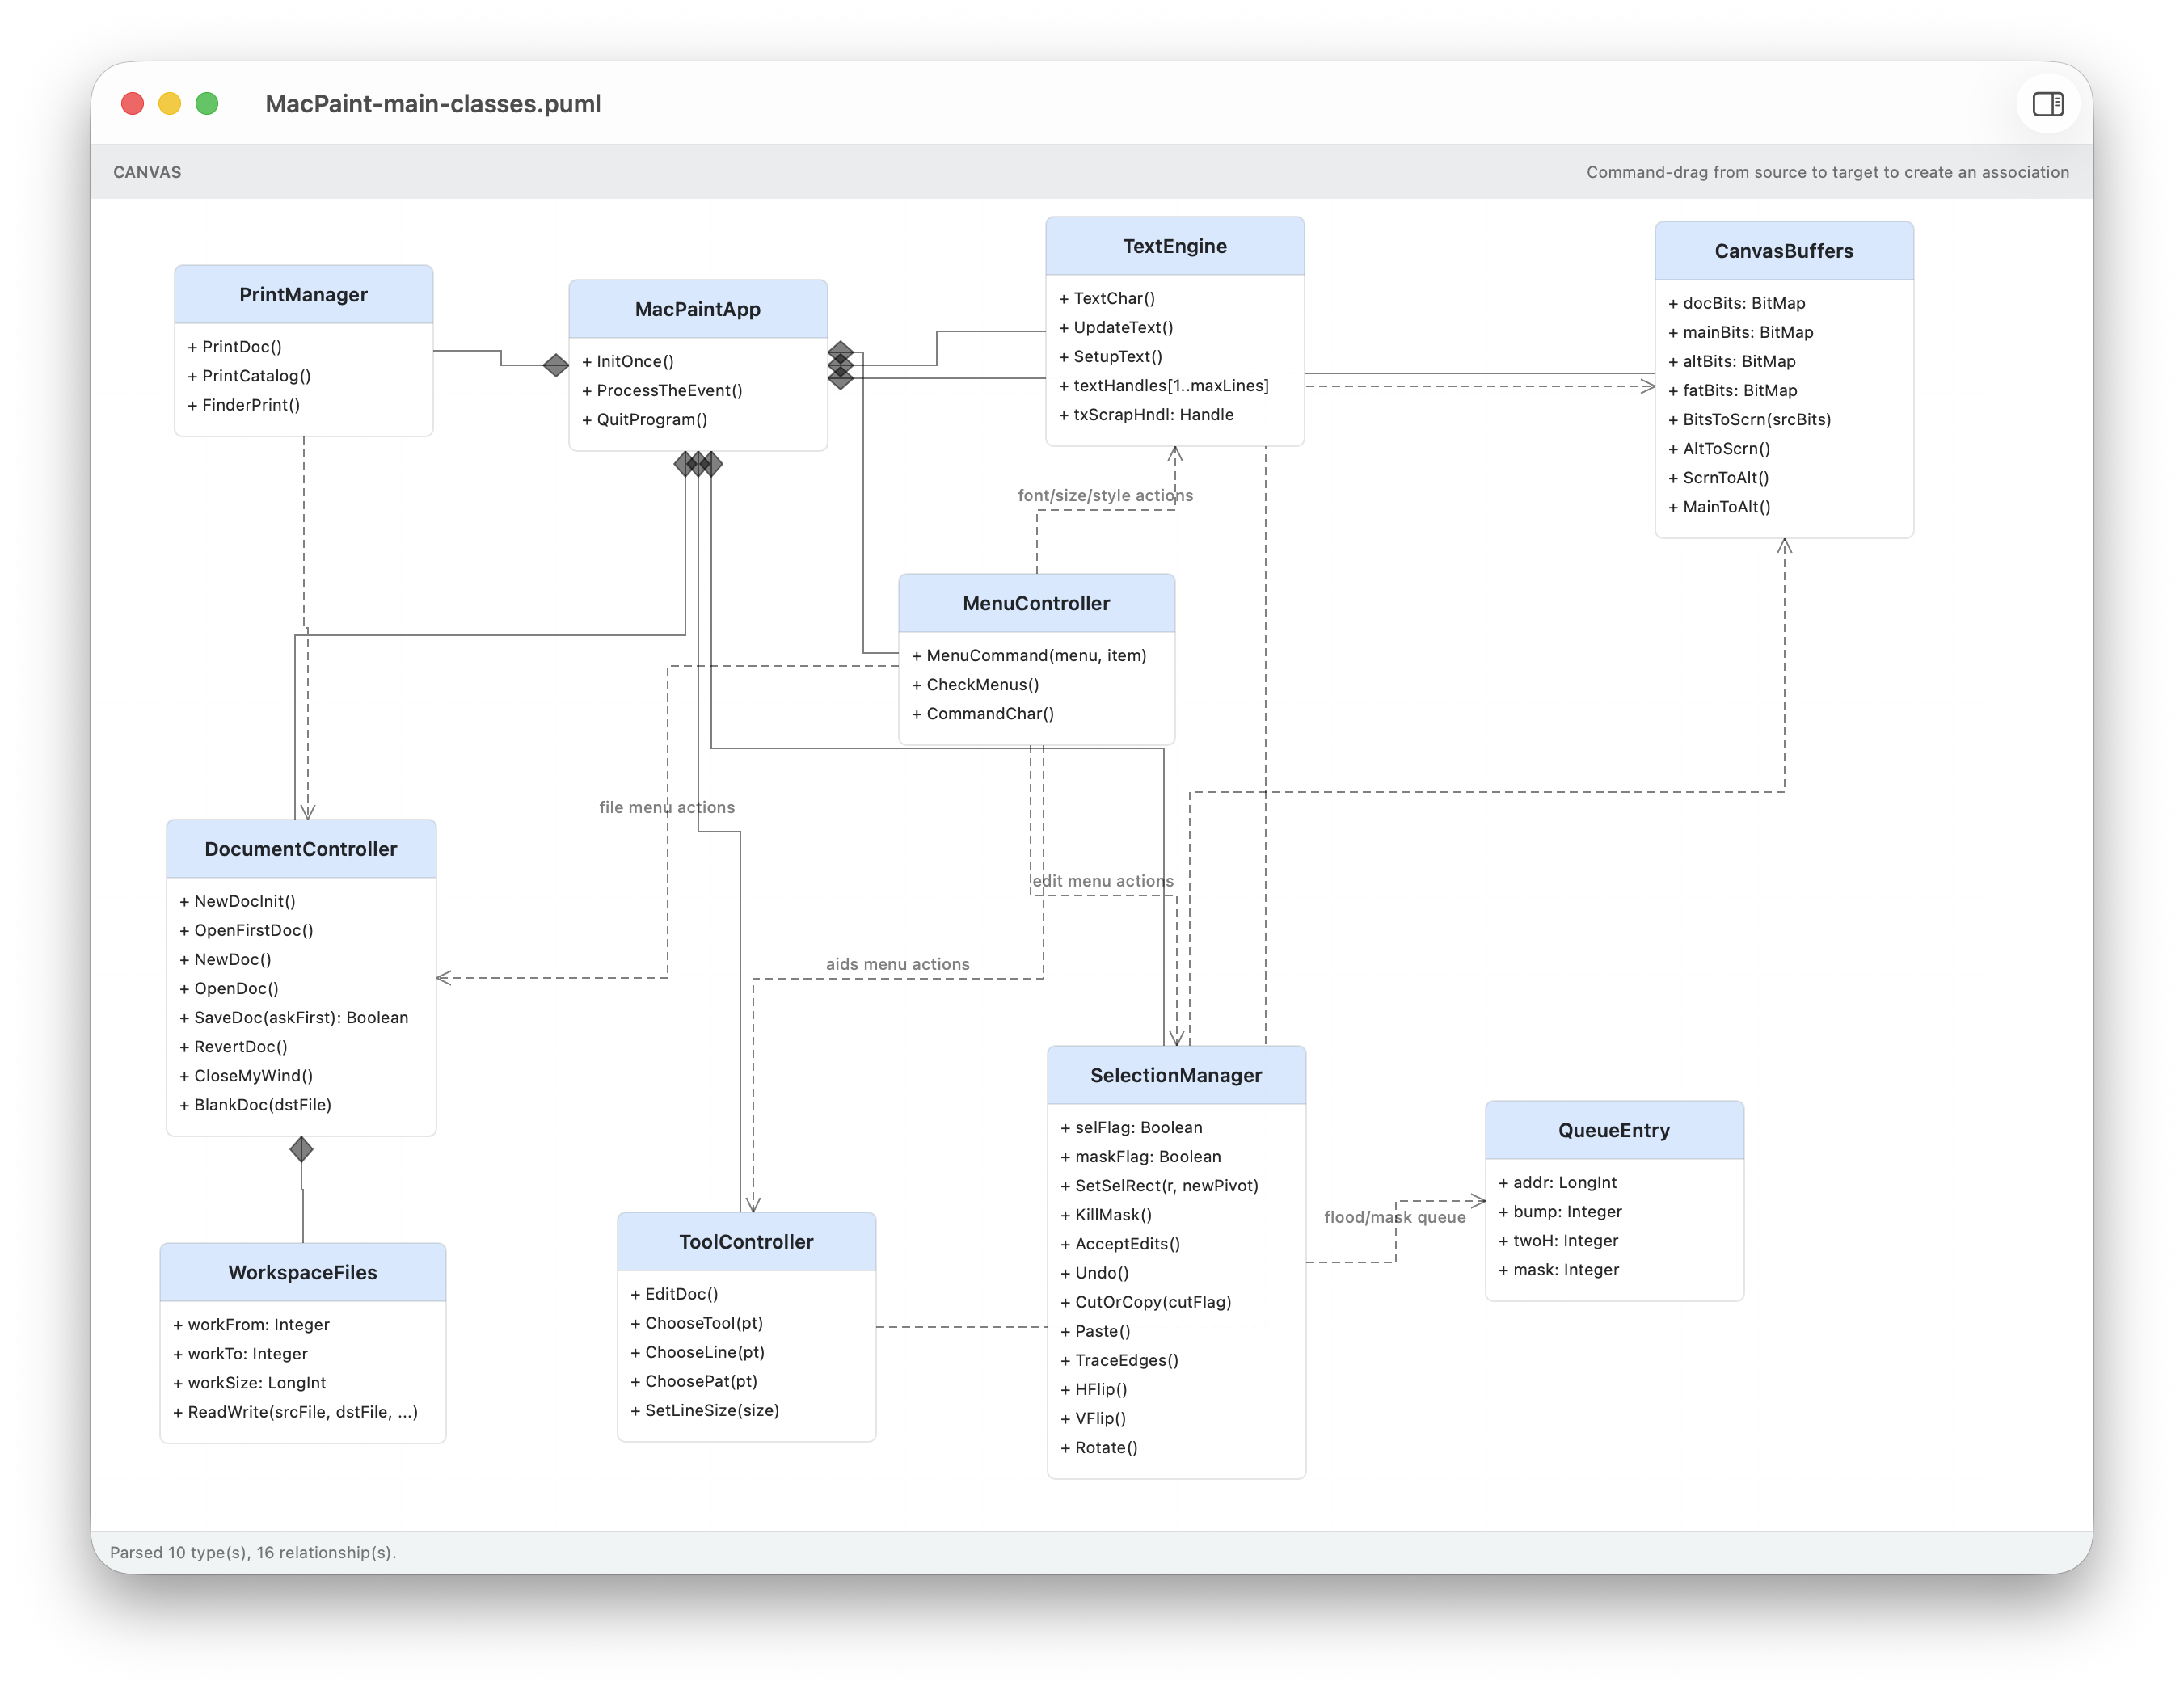Select the CanvasBuffers class header
This screenshot has width=2184, height=1694.
tap(1784, 252)
